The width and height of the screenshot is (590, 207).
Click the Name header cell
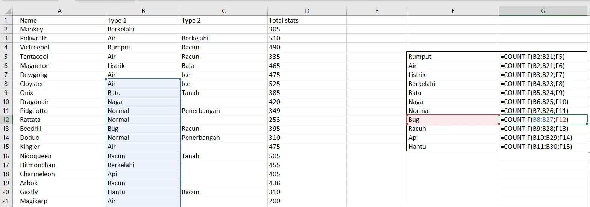click(x=59, y=20)
